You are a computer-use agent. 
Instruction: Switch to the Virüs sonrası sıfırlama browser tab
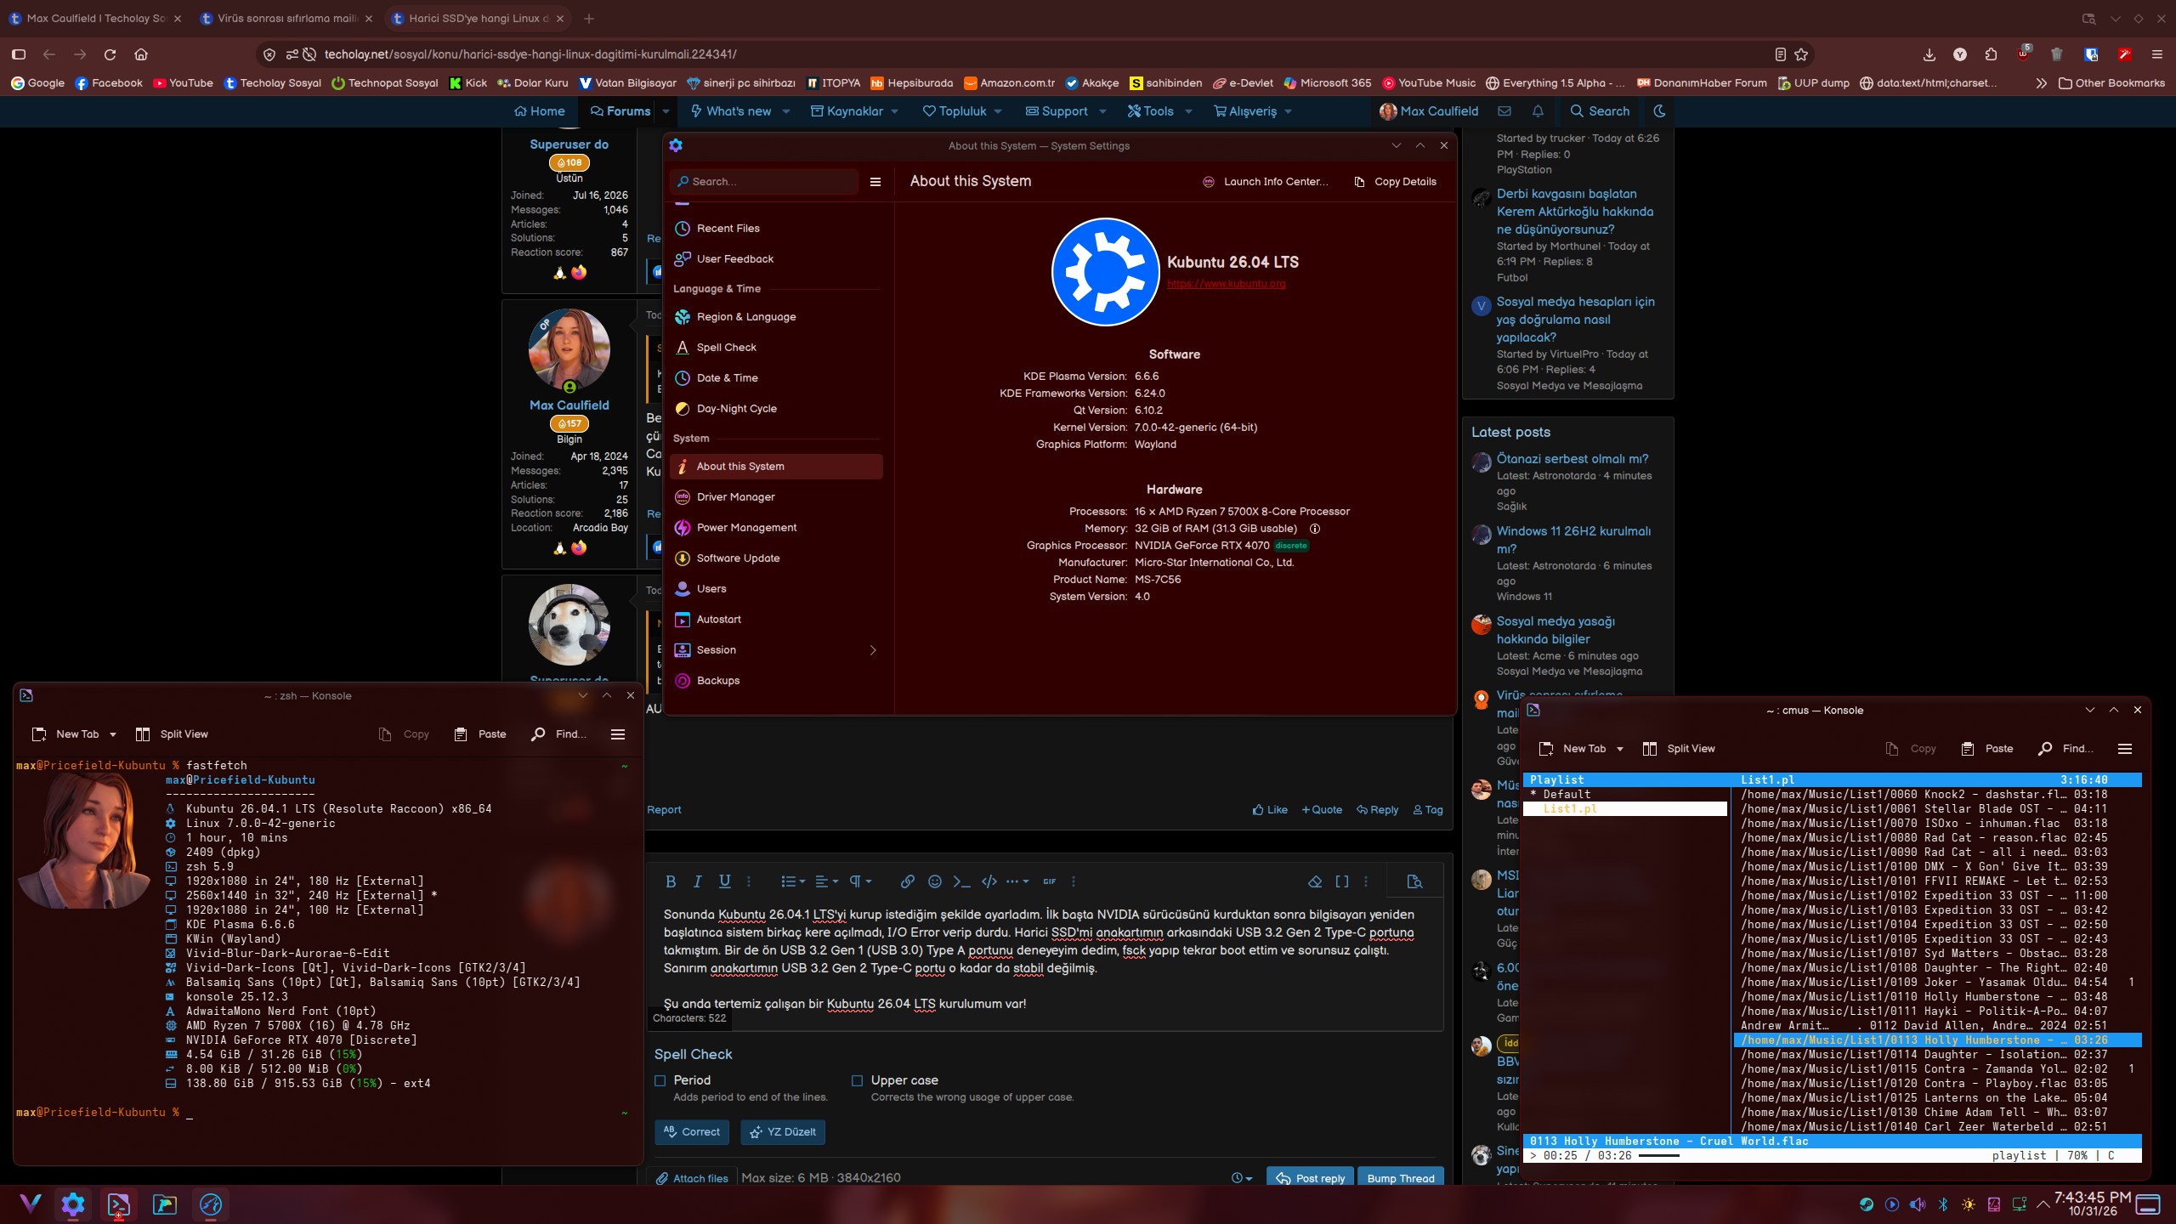pos(286,18)
